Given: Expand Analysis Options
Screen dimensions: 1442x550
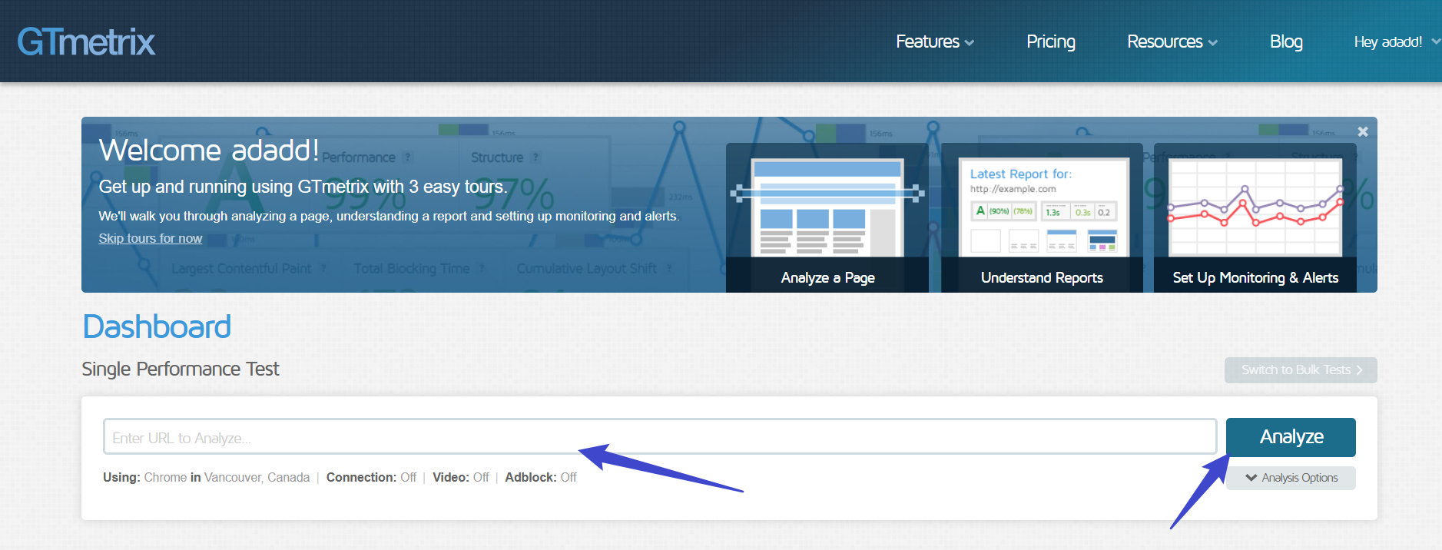Looking at the screenshot, I should coord(1291,478).
